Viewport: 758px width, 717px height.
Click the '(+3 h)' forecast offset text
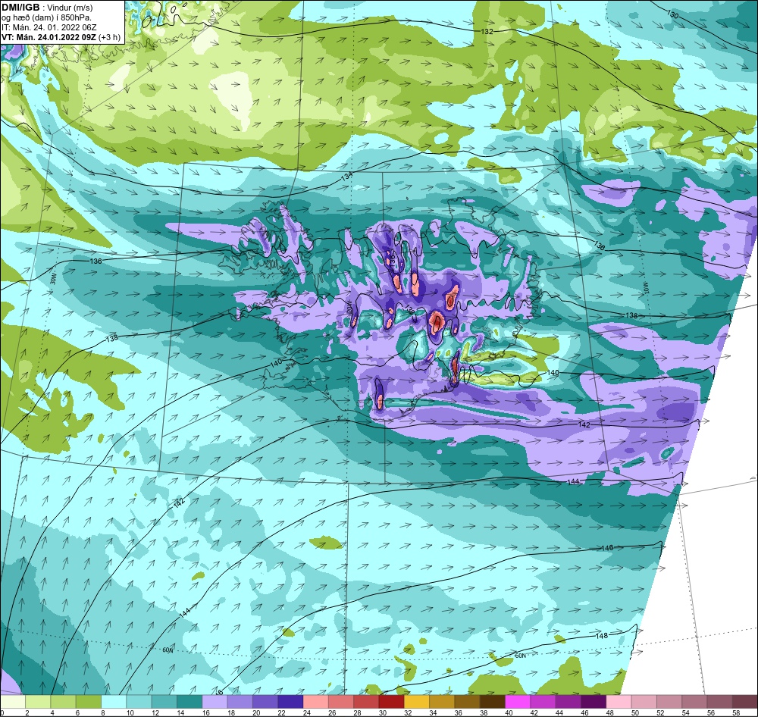[109, 37]
